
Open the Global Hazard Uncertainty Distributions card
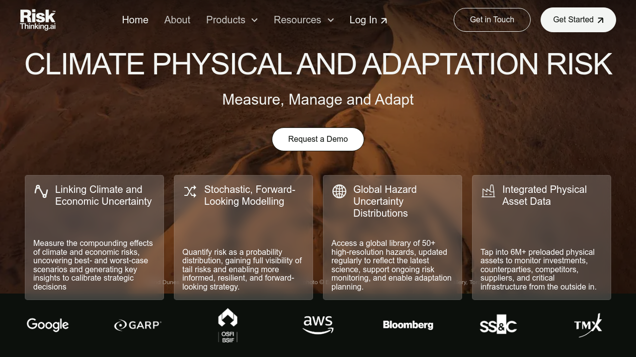click(x=393, y=237)
